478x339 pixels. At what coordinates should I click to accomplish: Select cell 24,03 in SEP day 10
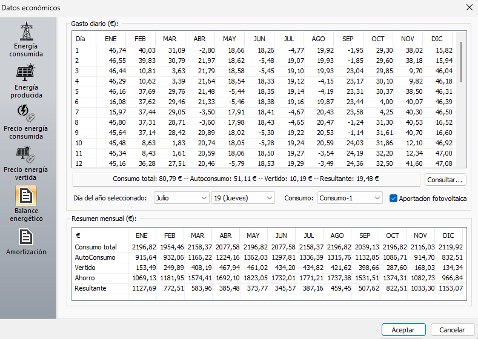(355, 143)
